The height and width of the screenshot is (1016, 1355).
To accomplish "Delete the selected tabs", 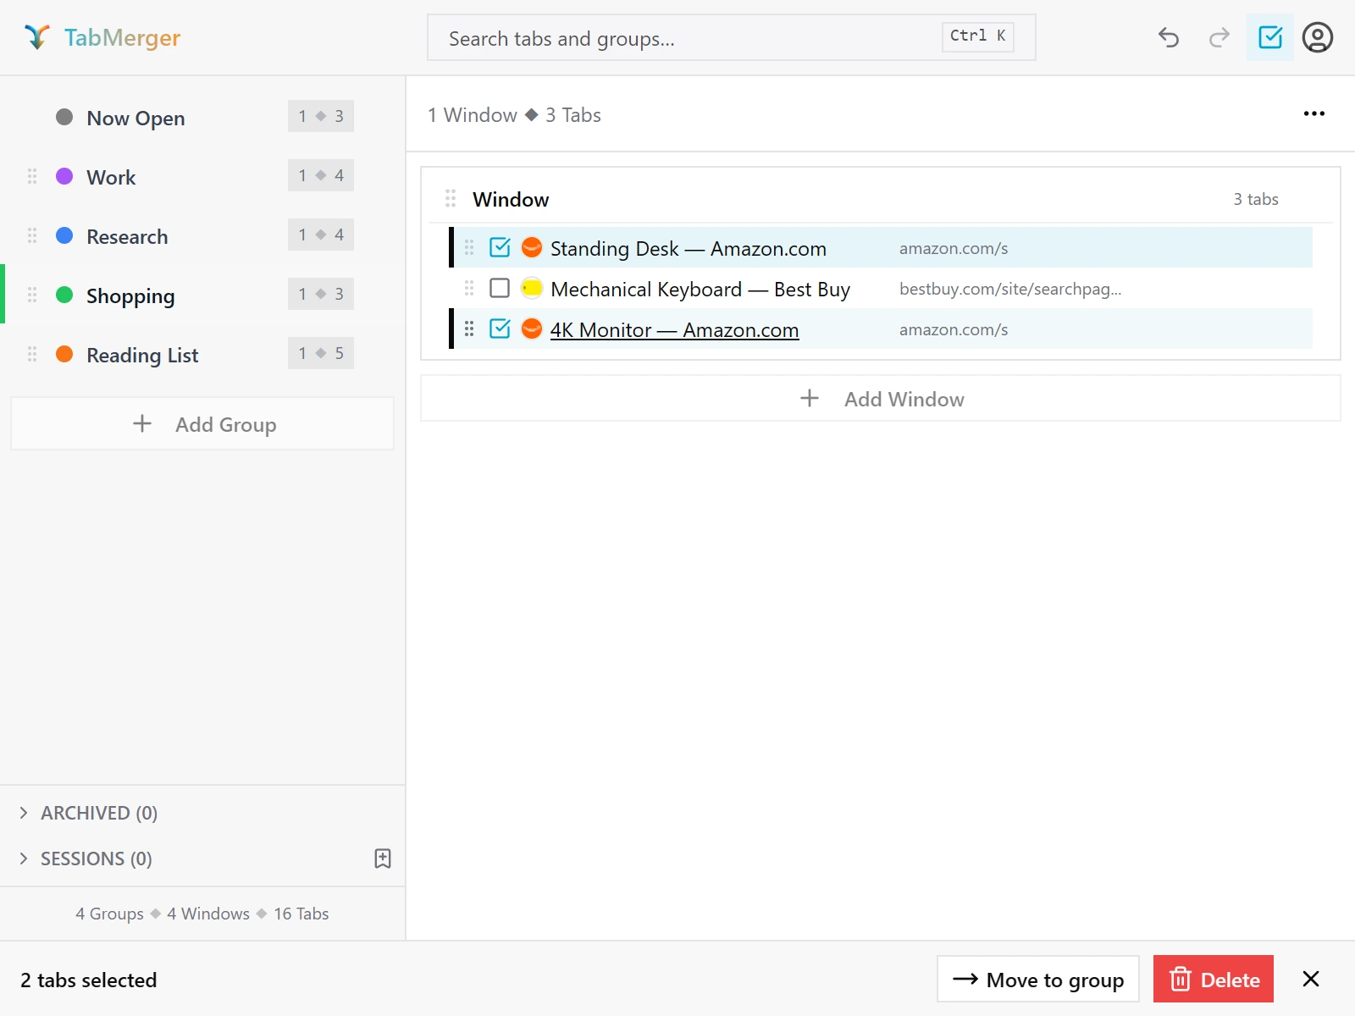I will click(1214, 979).
